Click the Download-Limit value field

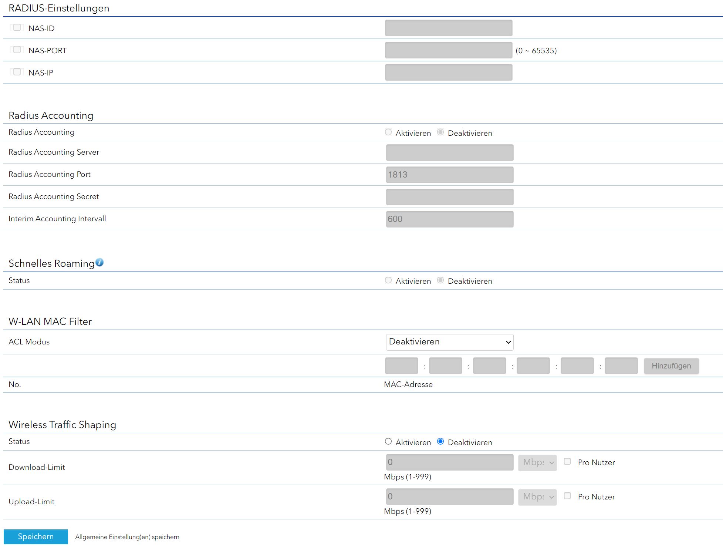click(x=449, y=462)
